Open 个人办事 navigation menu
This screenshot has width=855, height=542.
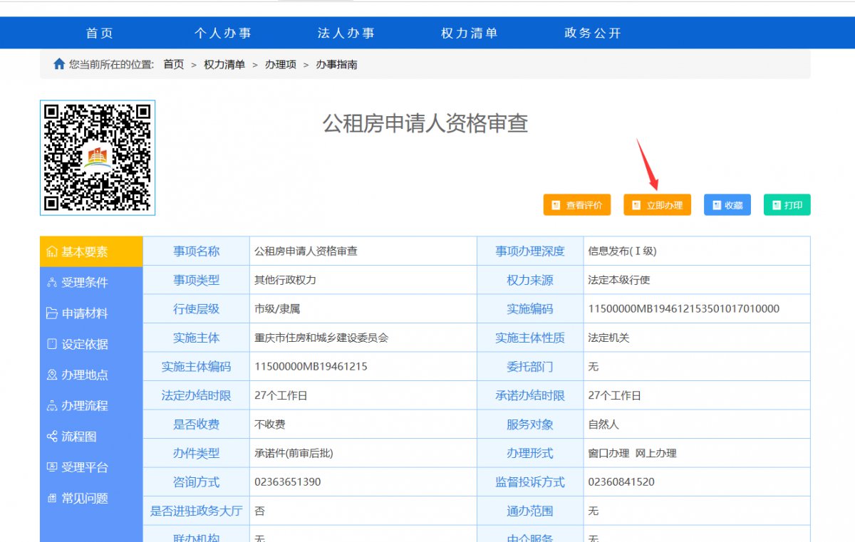[x=223, y=33]
